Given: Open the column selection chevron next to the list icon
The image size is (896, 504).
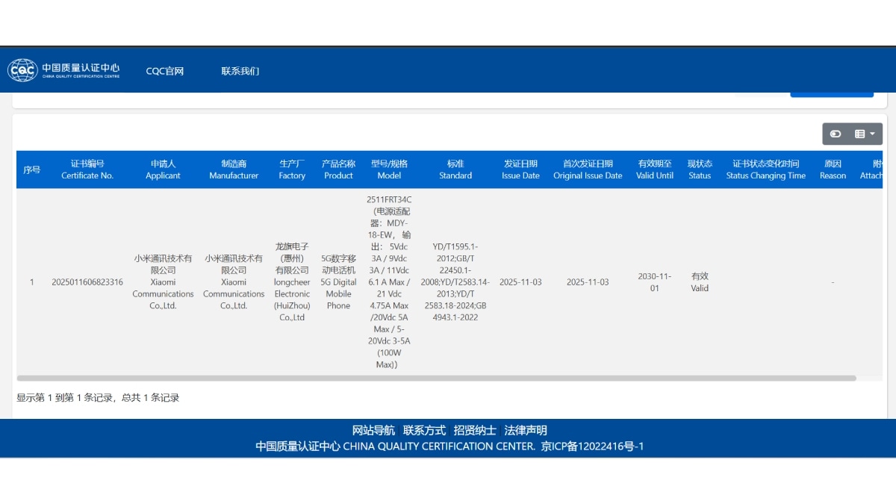Looking at the screenshot, I should [x=872, y=134].
